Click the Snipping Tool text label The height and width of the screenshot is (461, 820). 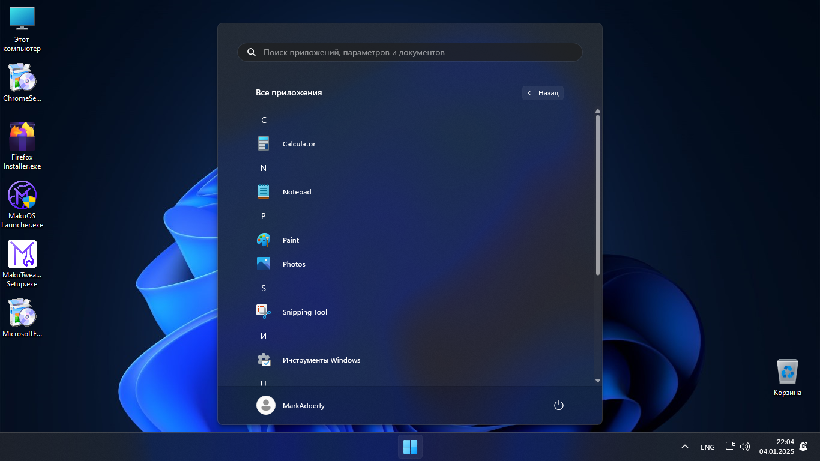(x=305, y=312)
